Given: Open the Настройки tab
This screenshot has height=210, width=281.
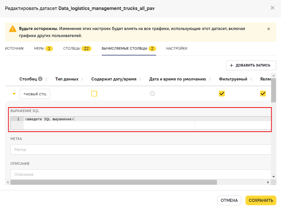Looking at the screenshot, I should (177, 49).
